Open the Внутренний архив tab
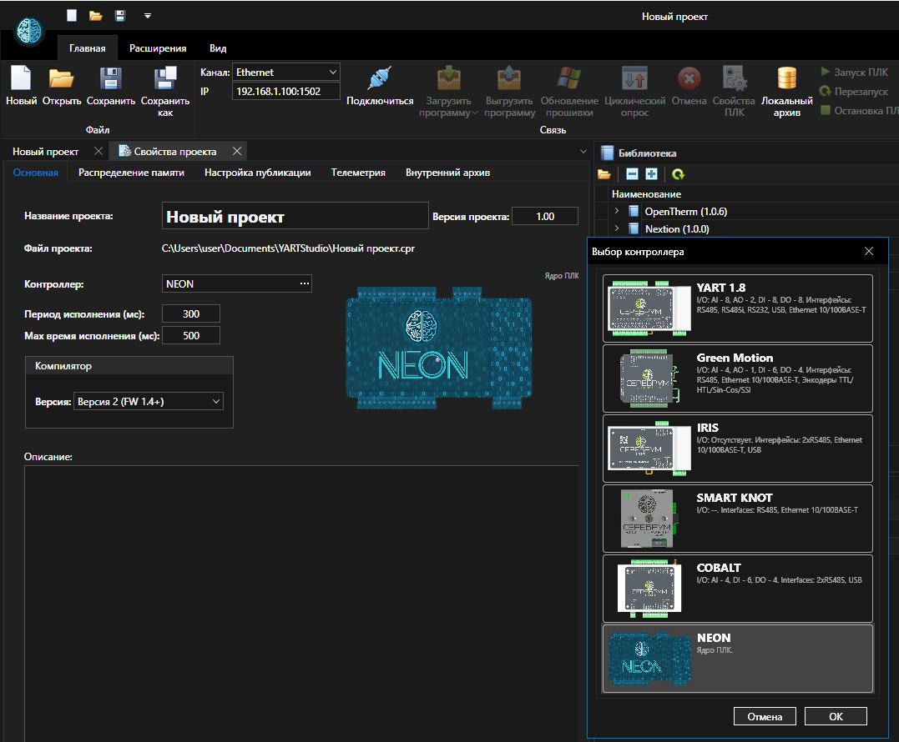Viewport: 899px width, 742px height. tap(447, 173)
